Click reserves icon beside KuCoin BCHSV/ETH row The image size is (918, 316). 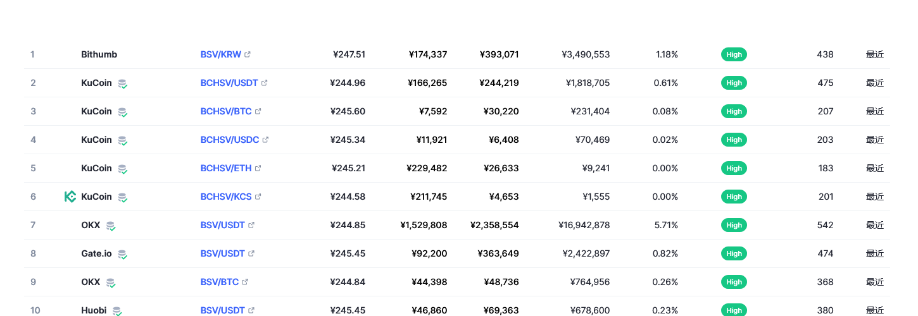(x=122, y=169)
